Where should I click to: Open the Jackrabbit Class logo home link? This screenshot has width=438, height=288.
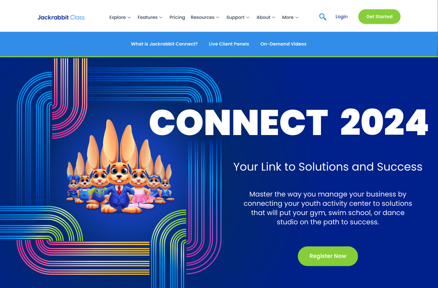click(x=61, y=17)
